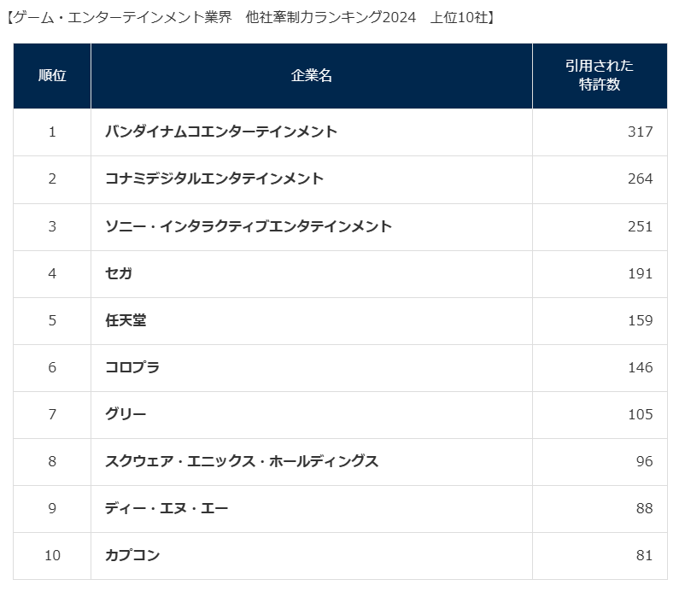Click the セガ company name
The image size is (685, 591).
[x=118, y=273]
